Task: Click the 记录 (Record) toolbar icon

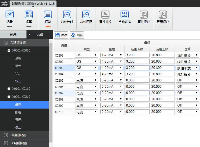Action: pyautogui.click(x=10, y=15)
